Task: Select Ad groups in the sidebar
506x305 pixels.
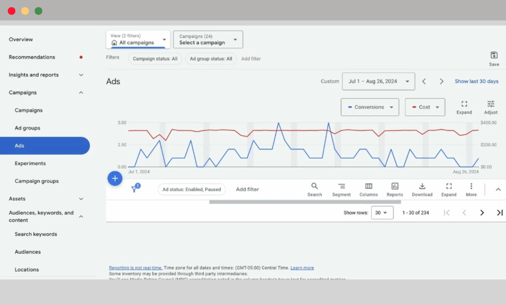Action: 27,128
